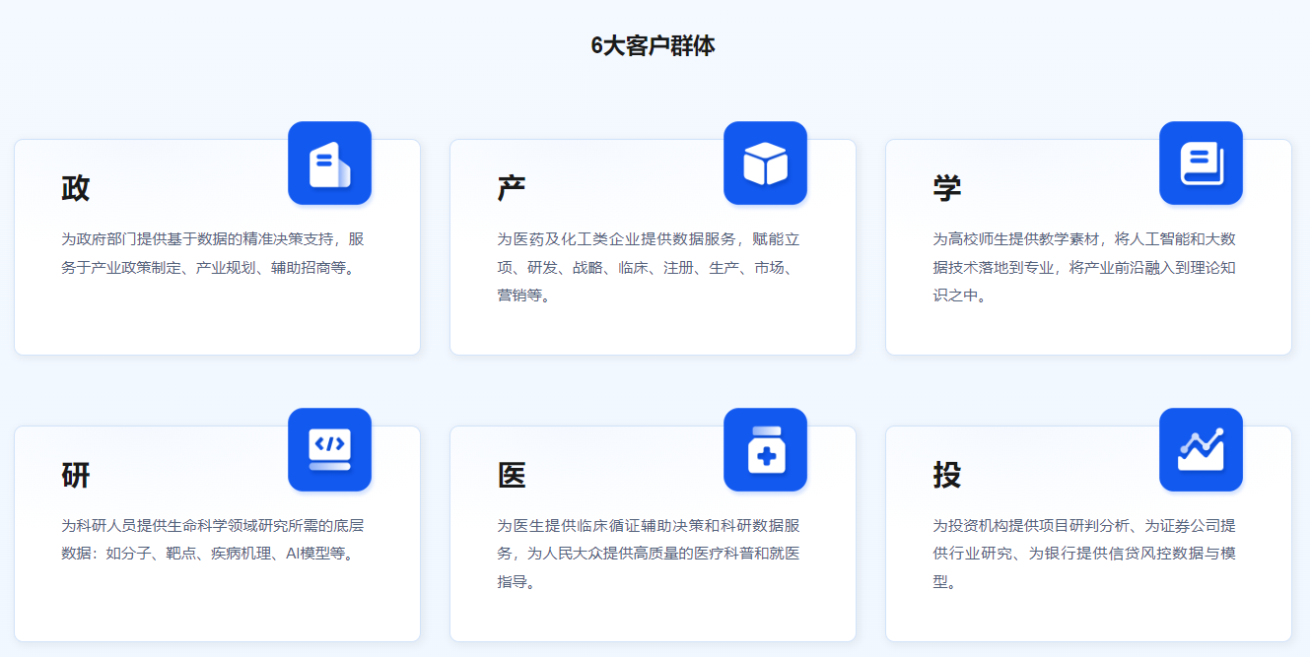Screen dimensions: 1310x657
Task: Click the medicine bottle icon on the 医 card
Action: pyautogui.click(x=765, y=450)
